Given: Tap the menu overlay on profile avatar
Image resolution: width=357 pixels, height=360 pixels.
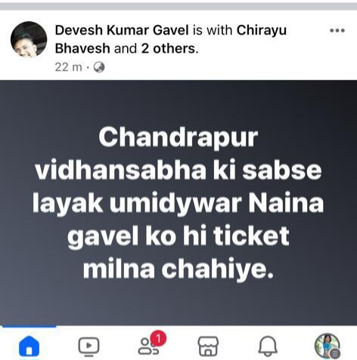Looking at the screenshot, I should click(334, 353).
